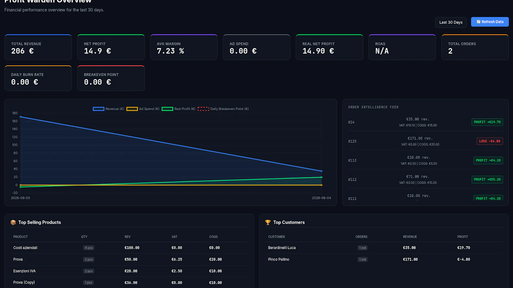The height and width of the screenshot is (288, 513).
Task: Click the €100.00 revenue for Costi aziendali
Action: (x=132, y=248)
